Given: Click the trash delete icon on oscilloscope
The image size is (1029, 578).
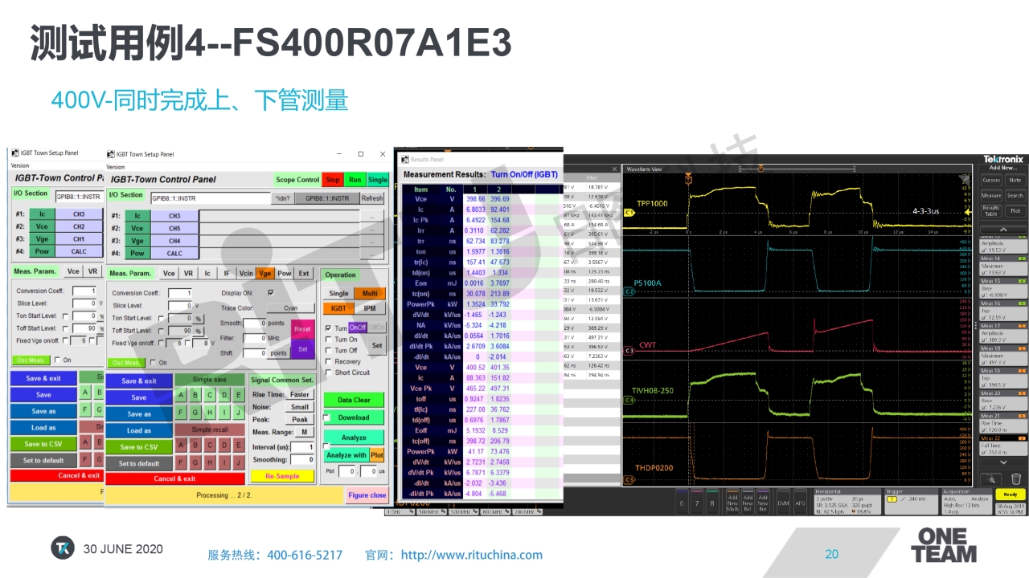Looking at the screenshot, I should click(1015, 479).
